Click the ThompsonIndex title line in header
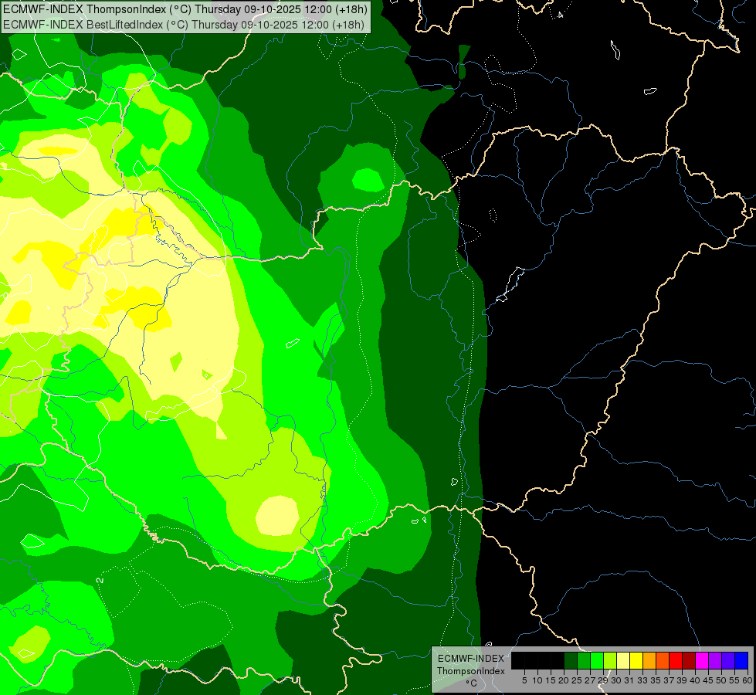Image resolution: width=756 pixels, height=695 pixels. pyautogui.click(x=185, y=9)
